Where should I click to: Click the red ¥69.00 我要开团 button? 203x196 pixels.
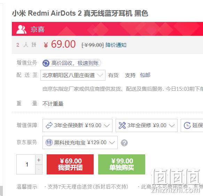(70, 164)
